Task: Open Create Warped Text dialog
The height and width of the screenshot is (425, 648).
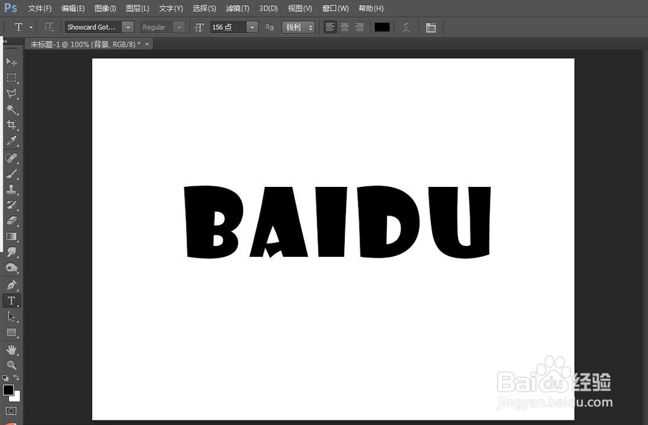Action: coord(406,27)
